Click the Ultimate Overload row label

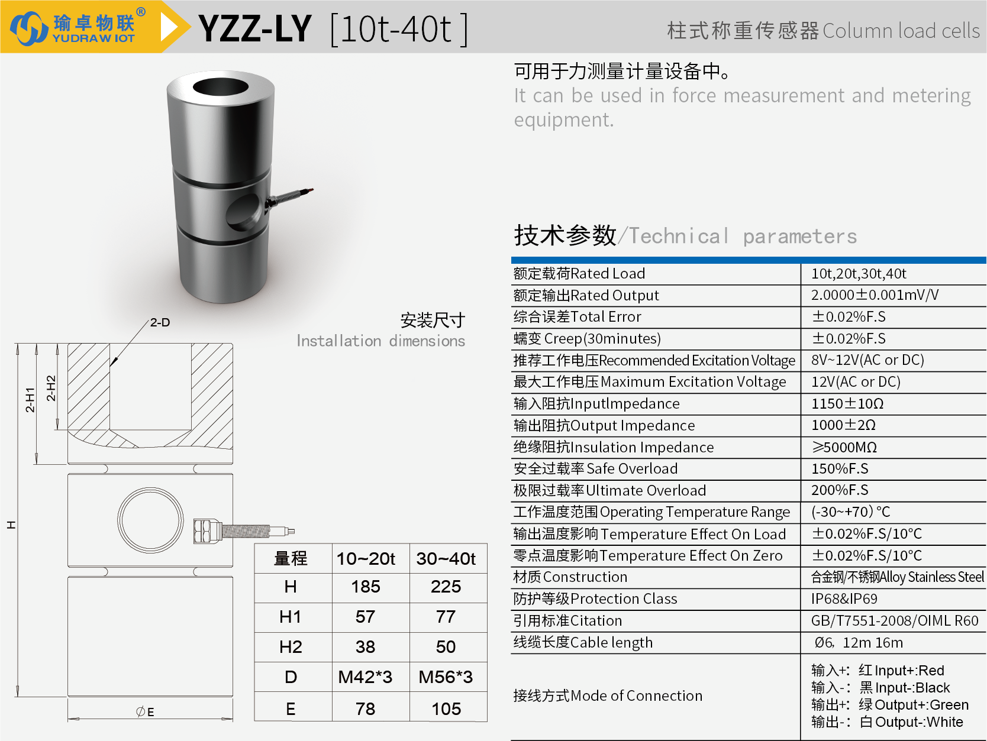(x=609, y=490)
